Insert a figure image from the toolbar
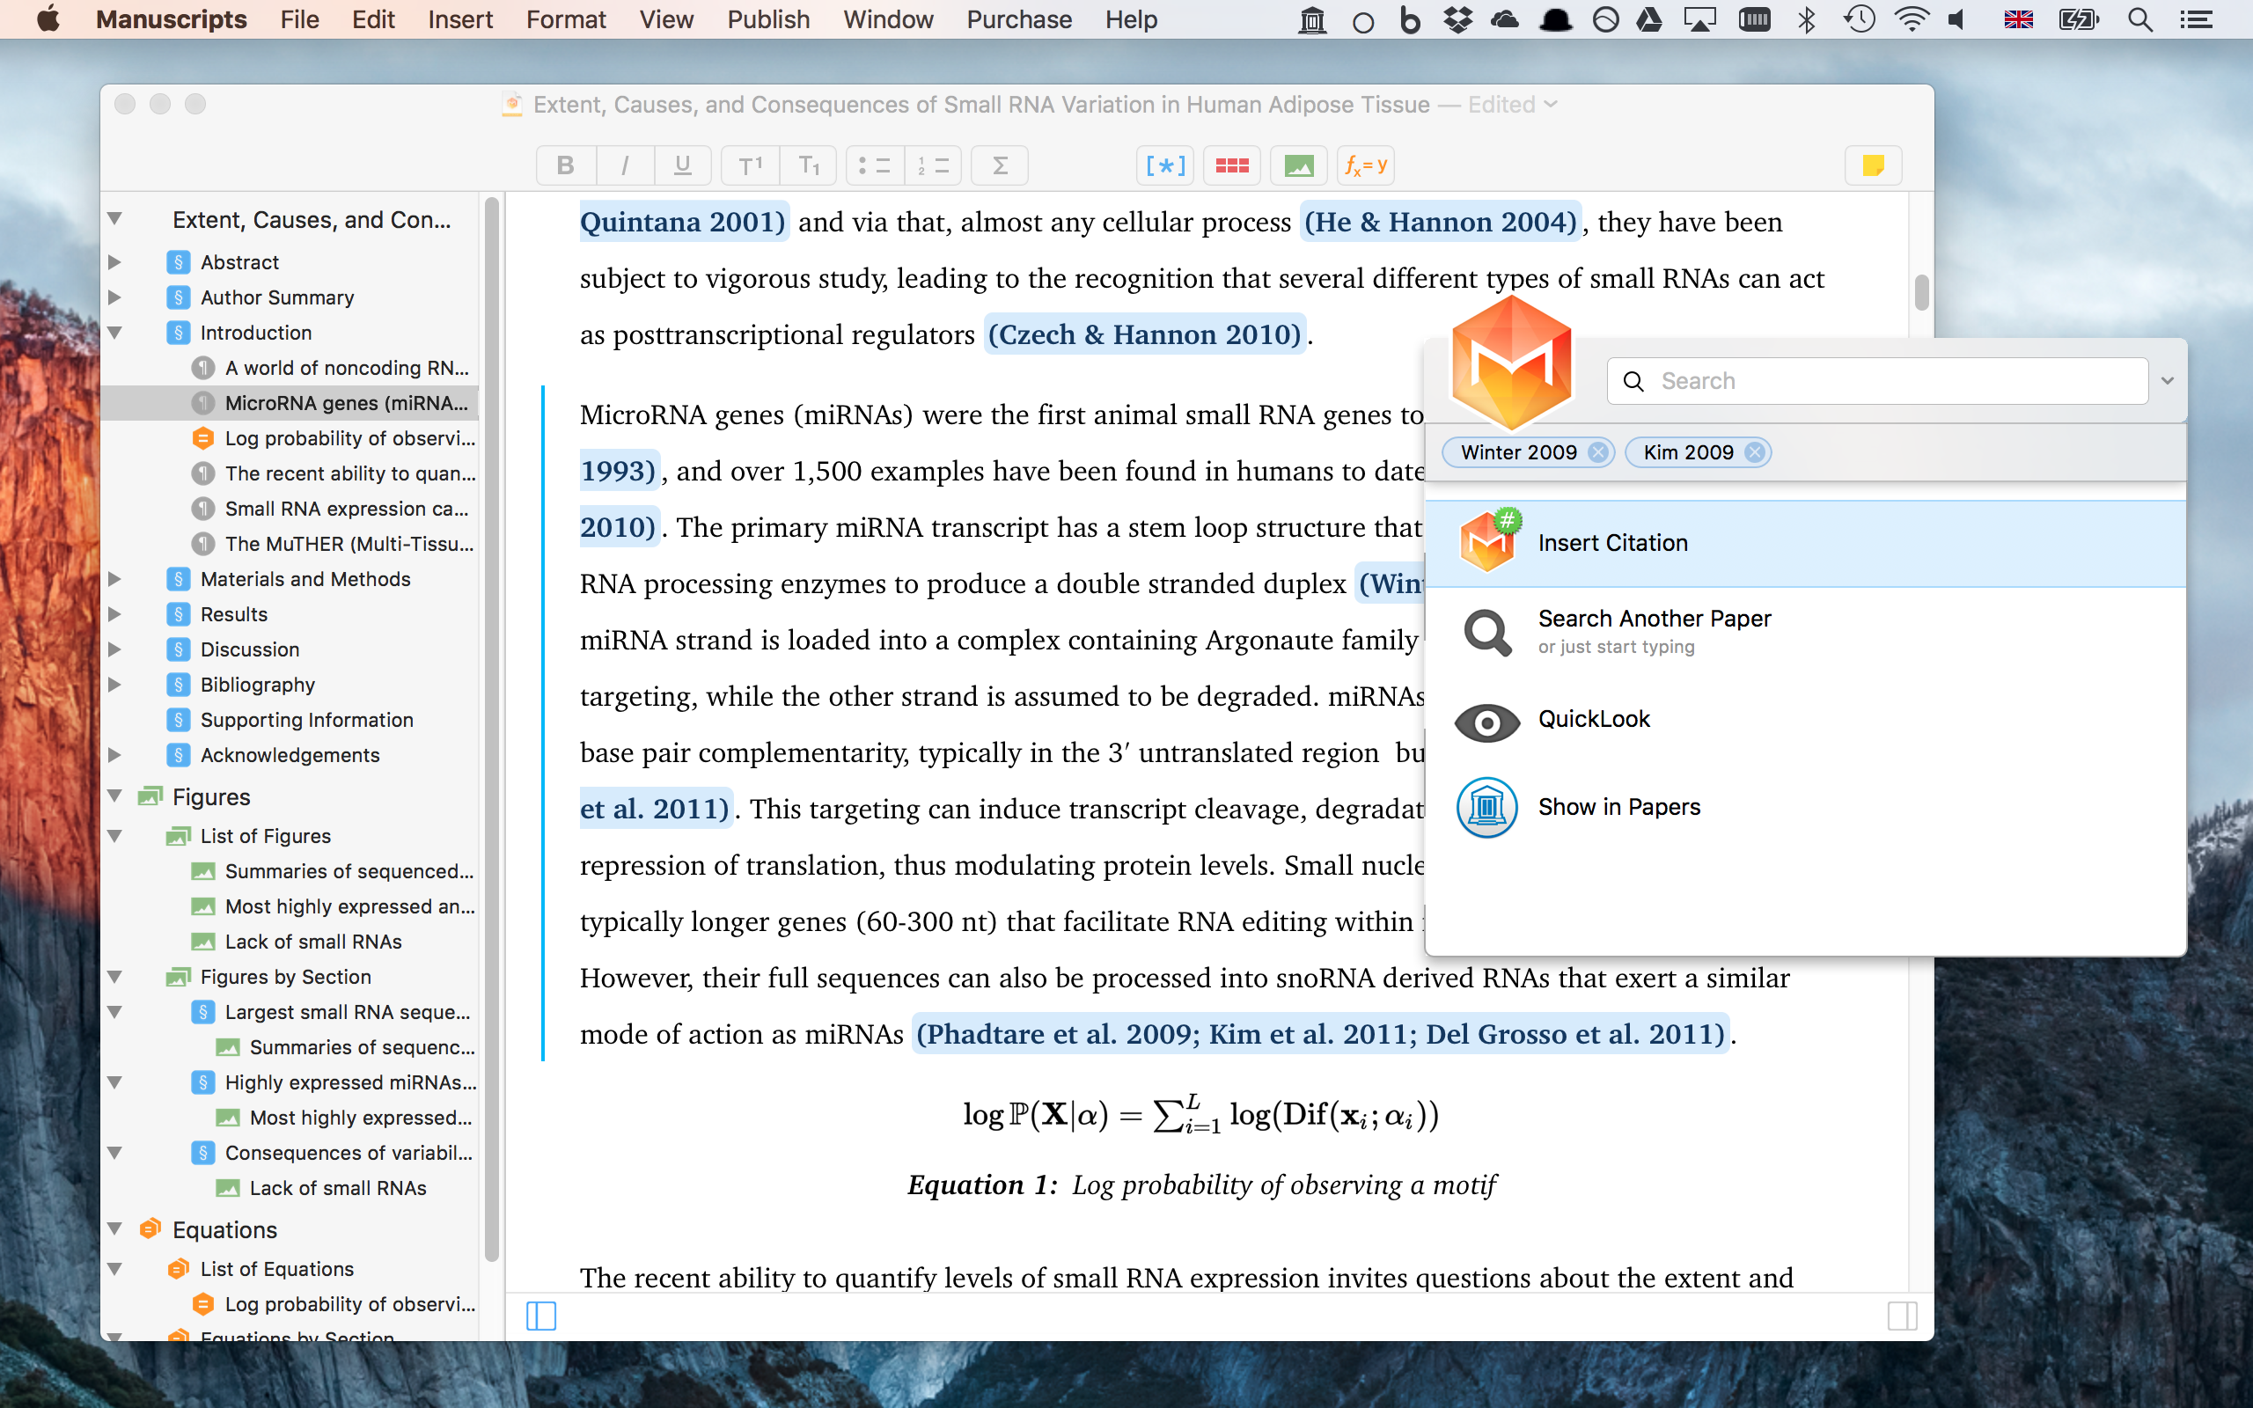This screenshot has height=1408, width=2253. click(x=1299, y=165)
